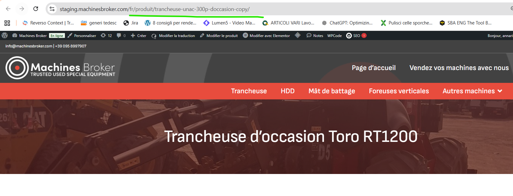
Task: Click Modifier le produit
Action: pyautogui.click(x=219, y=35)
